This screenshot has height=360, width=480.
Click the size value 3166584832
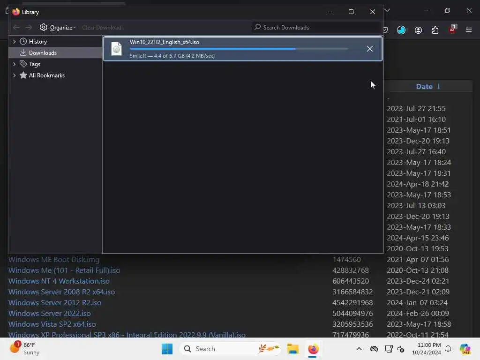coord(352,292)
